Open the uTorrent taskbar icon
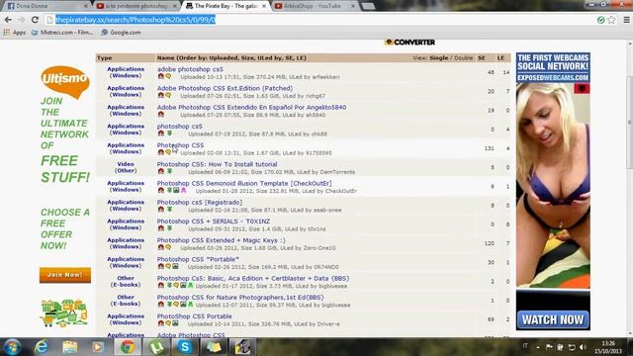633x356 pixels. pyautogui.click(x=156, y=347)
